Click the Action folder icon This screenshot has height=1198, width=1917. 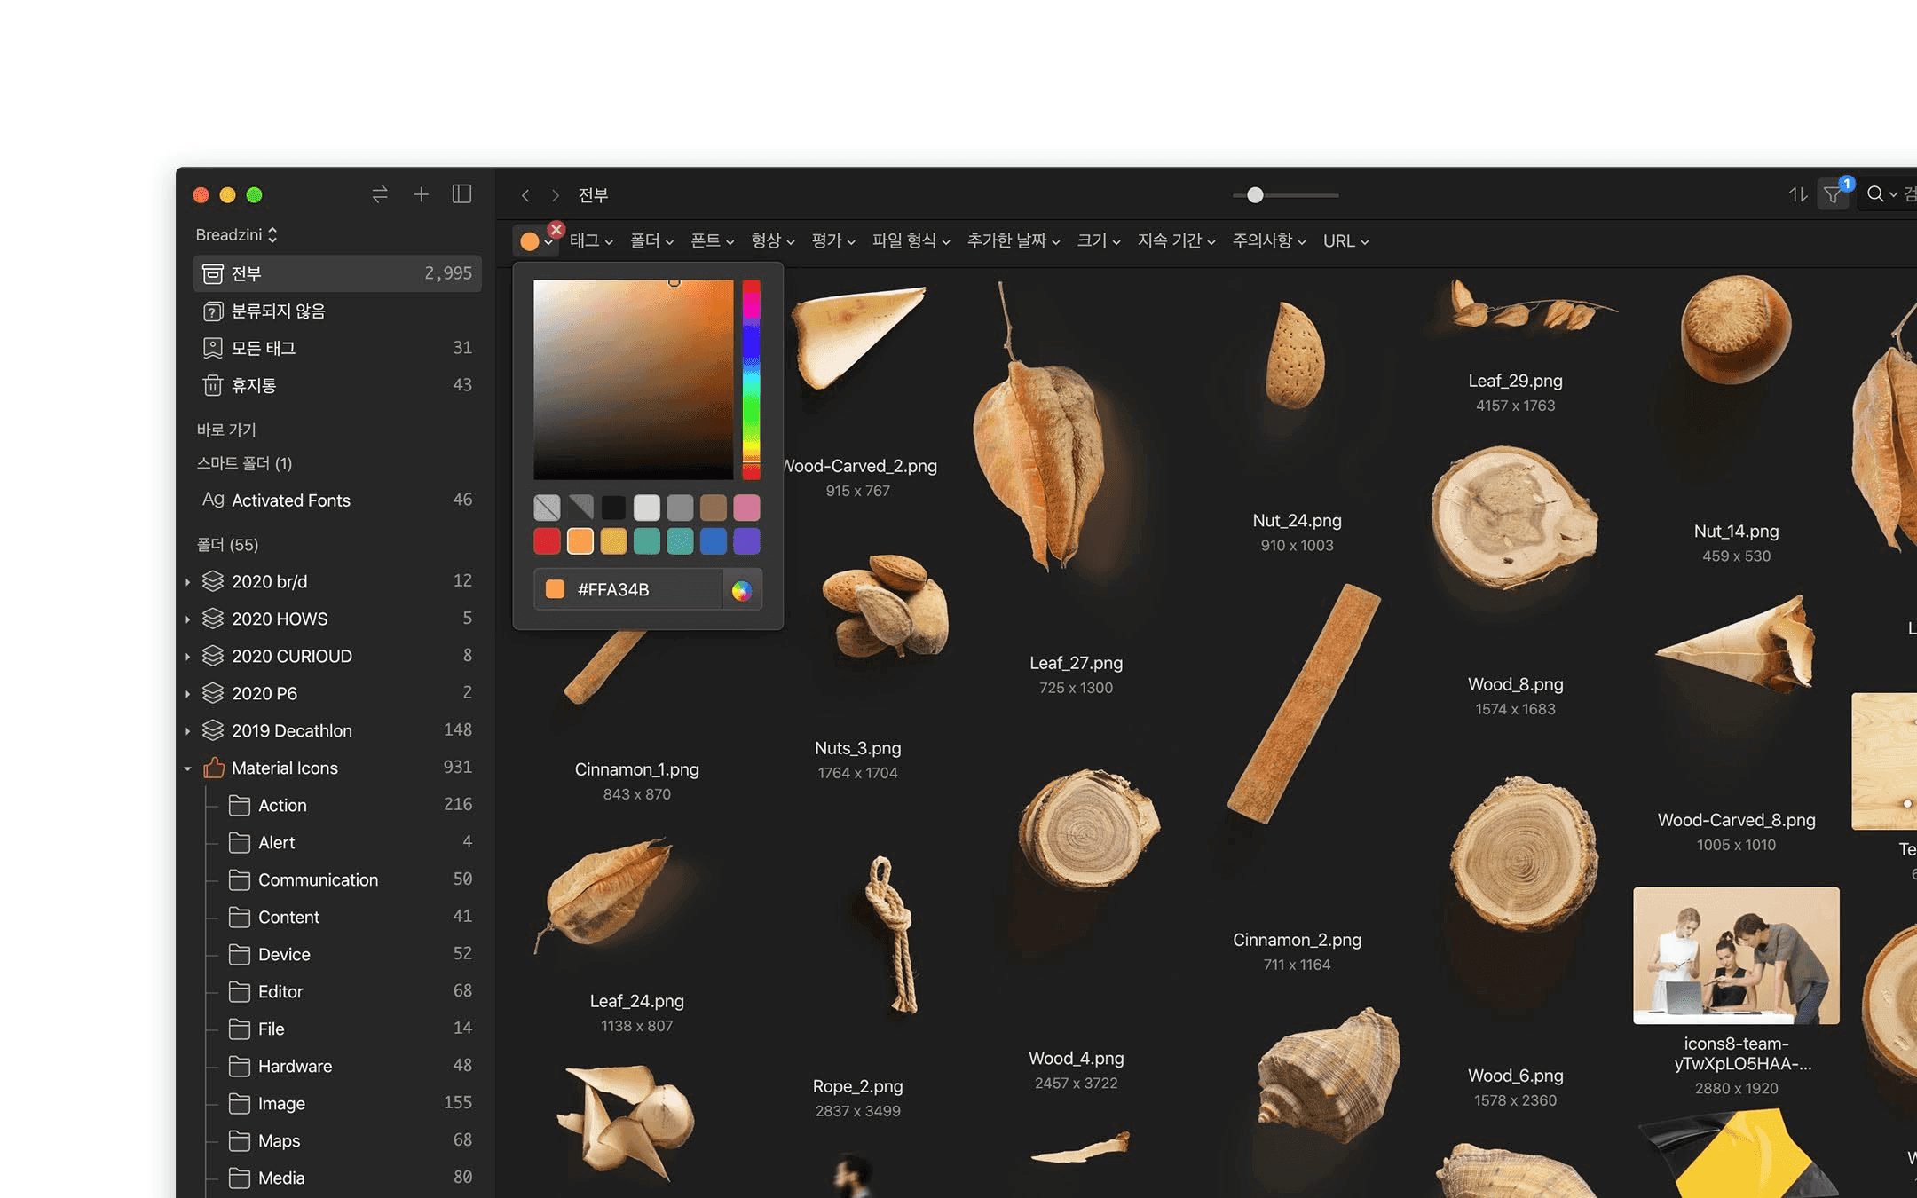pyautogui.click(x=239, y=805)
